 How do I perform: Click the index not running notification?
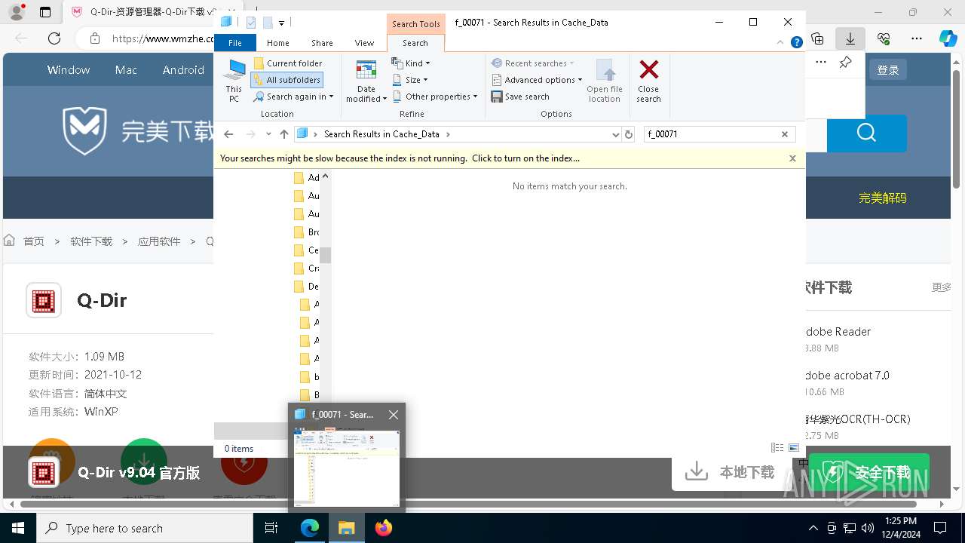(x=400, y=158)
